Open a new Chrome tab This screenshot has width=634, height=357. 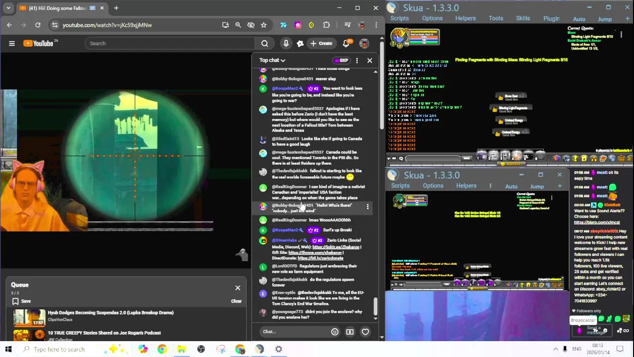tap(116, 8)
